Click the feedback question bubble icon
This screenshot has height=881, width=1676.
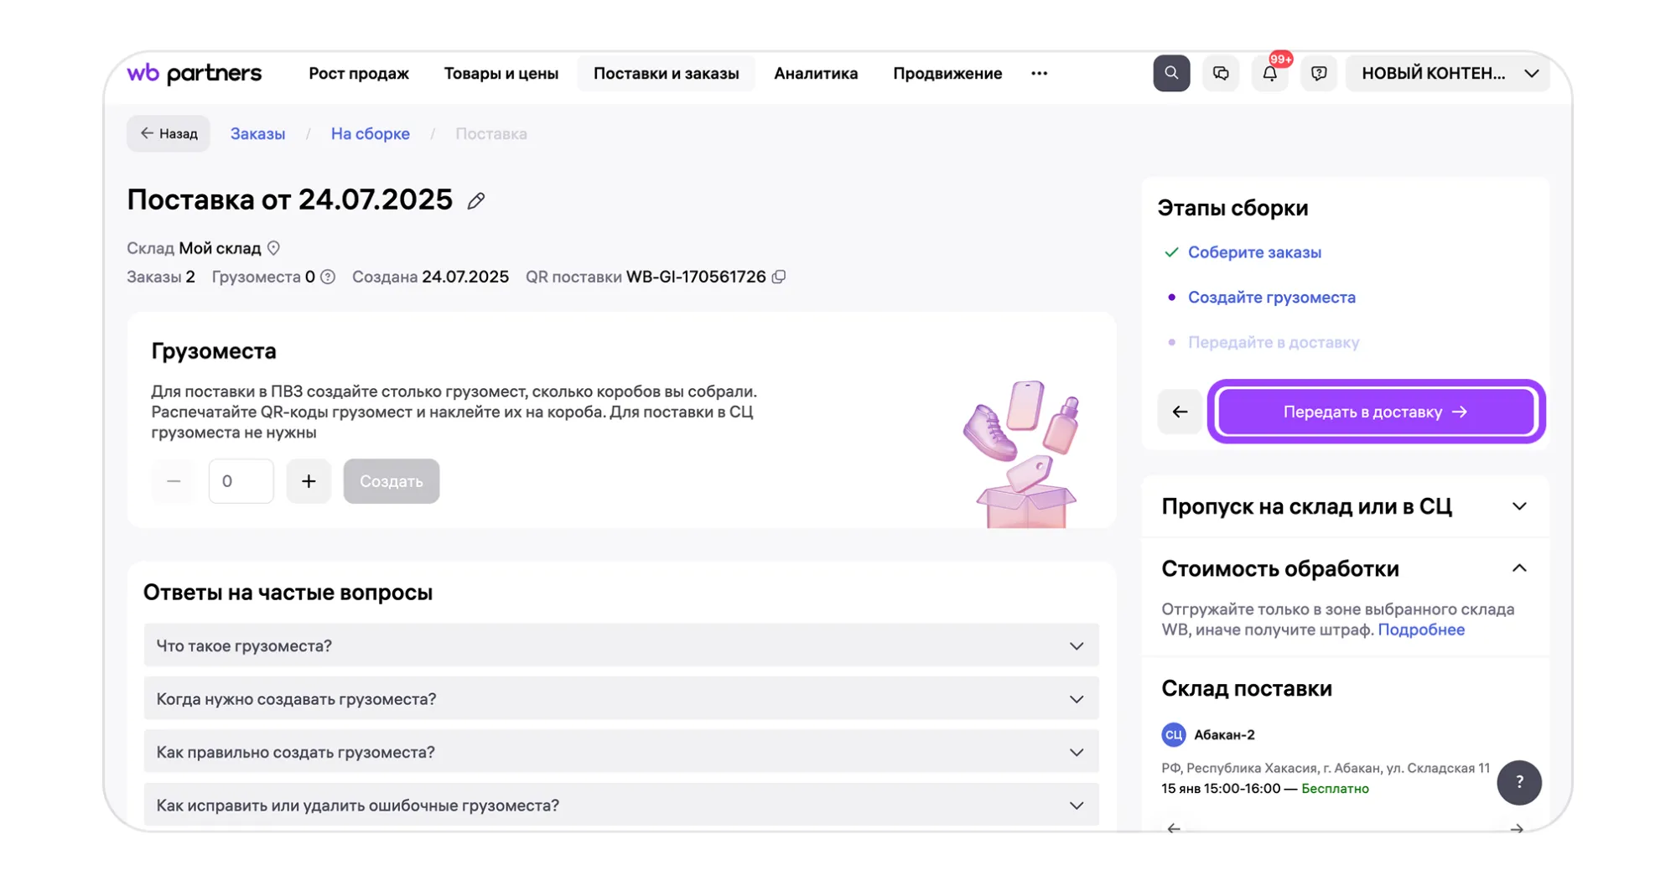coord(1318,74)
